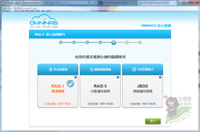Click the OMNINAS 設定精靈 title text
This screenshot has width=200, height=132.
(156, 26)
